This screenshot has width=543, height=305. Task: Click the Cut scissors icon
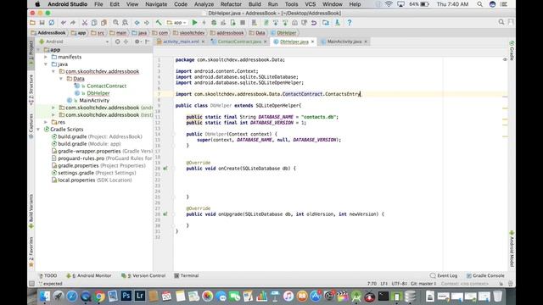pos(85,23)
